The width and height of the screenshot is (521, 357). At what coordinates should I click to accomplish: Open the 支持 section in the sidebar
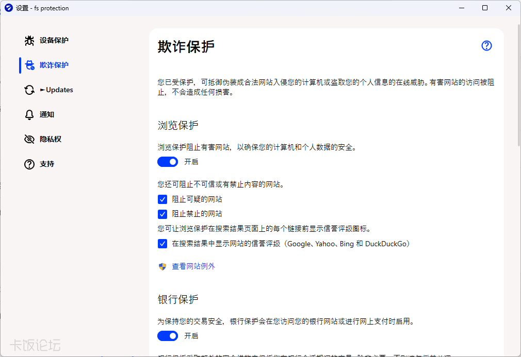coord(46,164)
